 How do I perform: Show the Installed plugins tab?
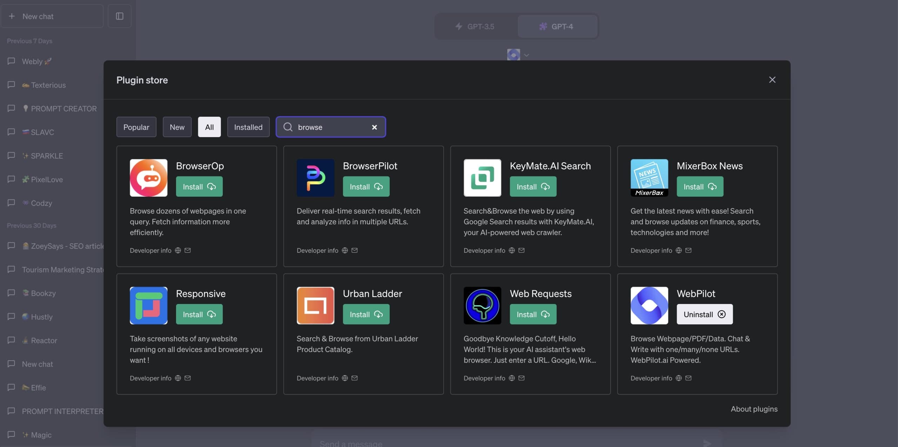[248, 127]
